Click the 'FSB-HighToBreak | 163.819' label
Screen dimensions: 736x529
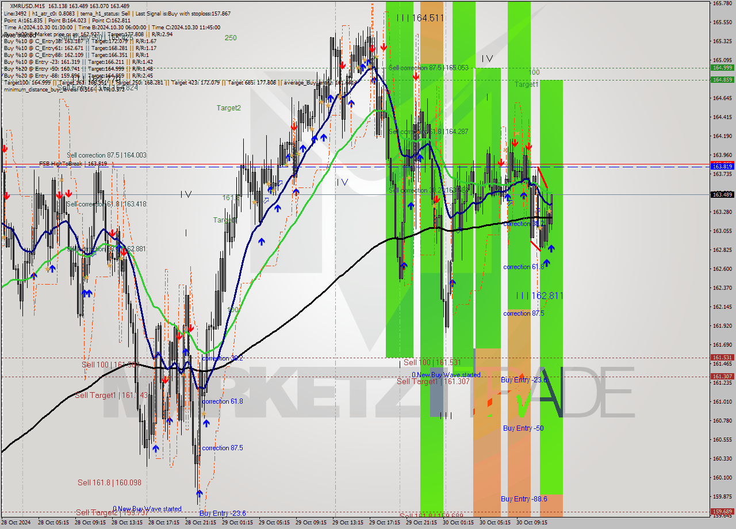tap(73, 164)
